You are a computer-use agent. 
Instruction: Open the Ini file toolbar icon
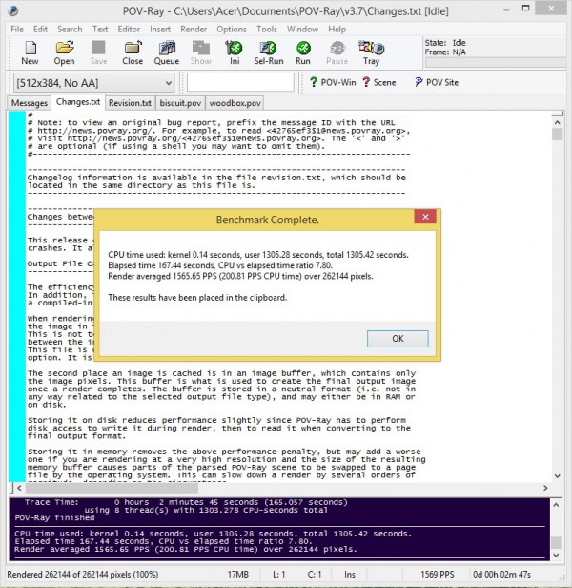[235, 52]
